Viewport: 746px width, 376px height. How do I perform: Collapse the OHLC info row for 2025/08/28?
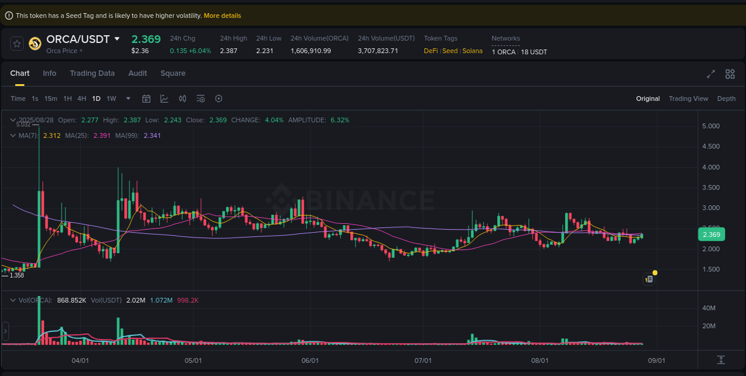pos(12,119)
